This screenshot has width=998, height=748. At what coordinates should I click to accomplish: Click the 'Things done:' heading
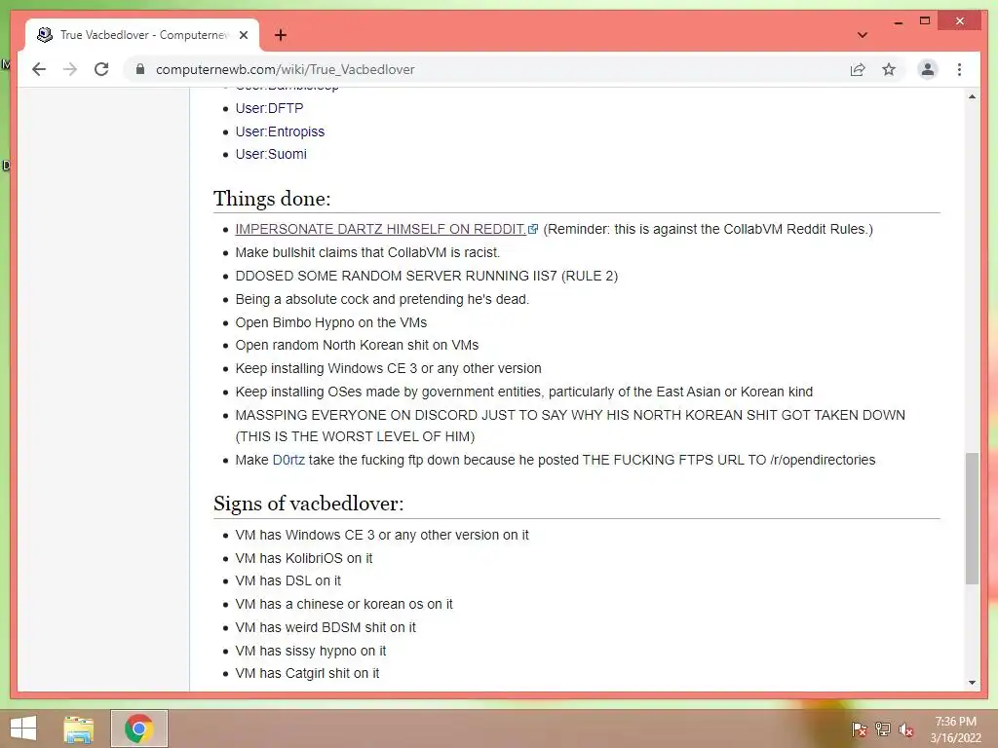pyautogui.click(x=272, y=199)
